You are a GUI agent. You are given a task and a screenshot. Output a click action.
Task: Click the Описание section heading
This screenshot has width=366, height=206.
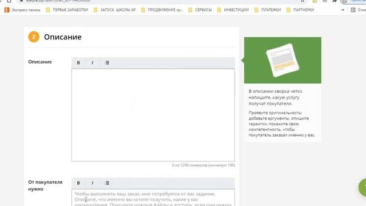coord(63,37)
